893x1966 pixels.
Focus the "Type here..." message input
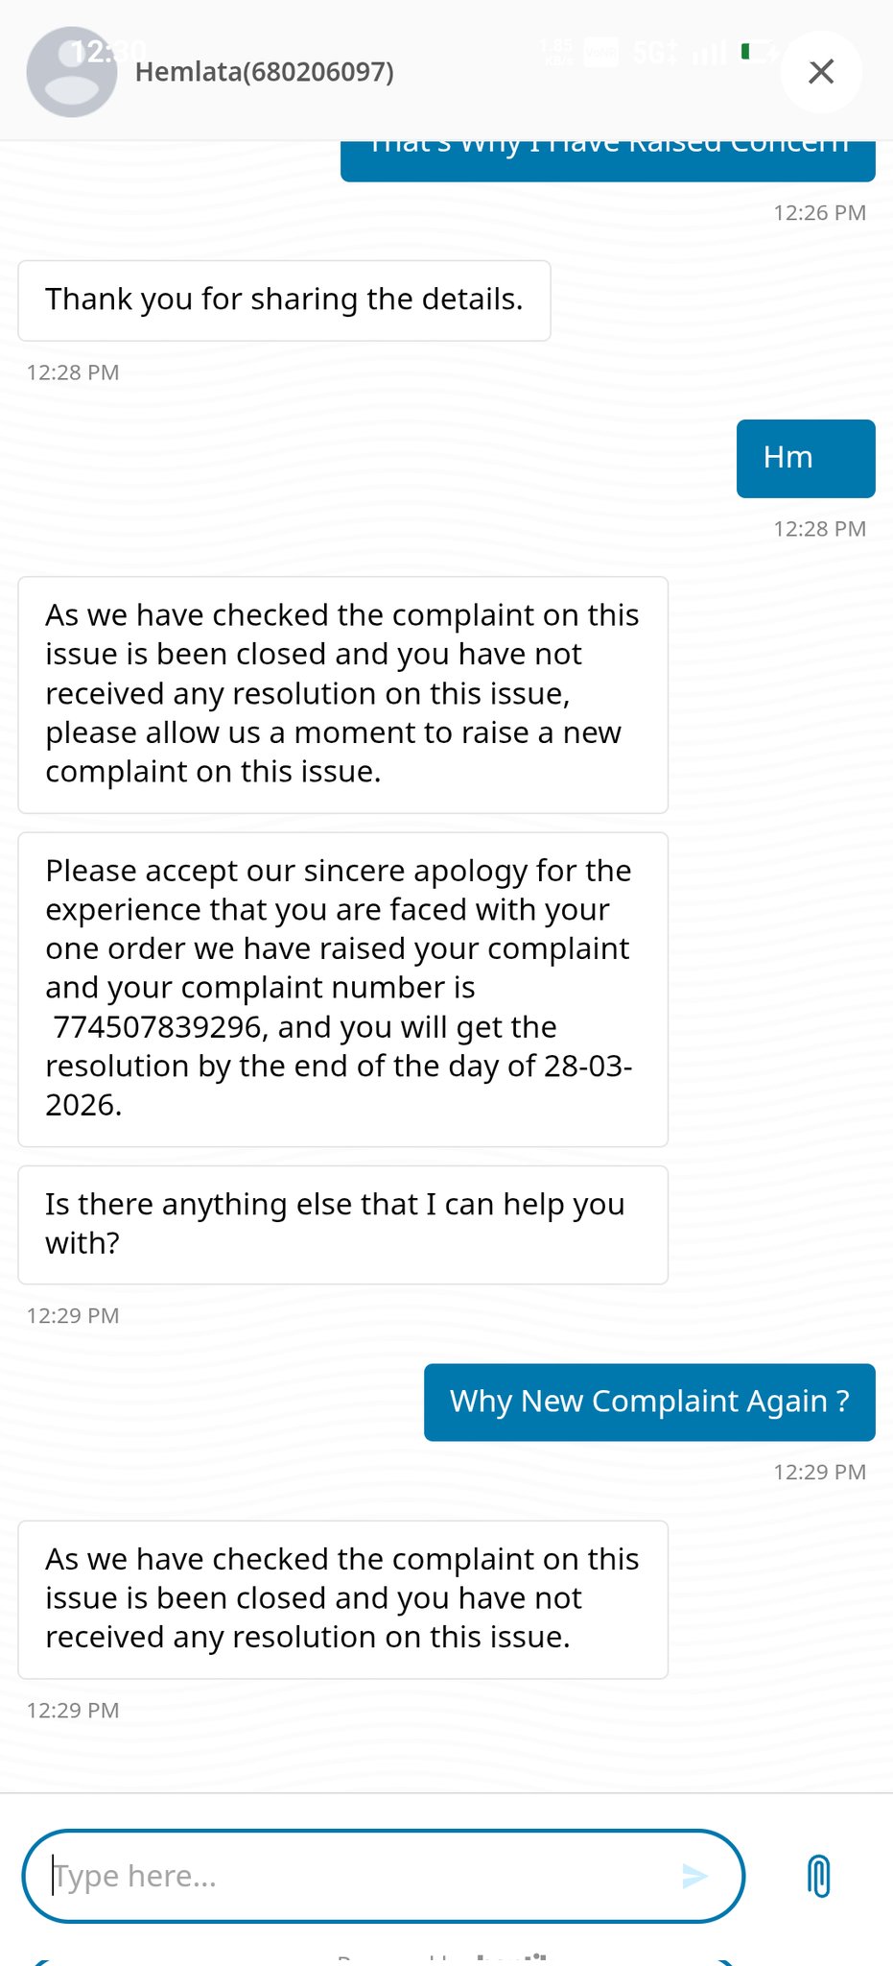point(364,1876)
